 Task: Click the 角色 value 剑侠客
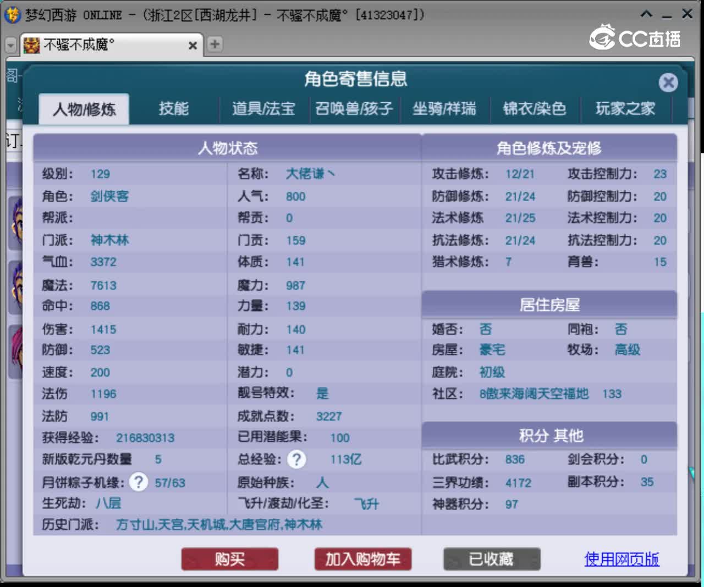[109, 196]
